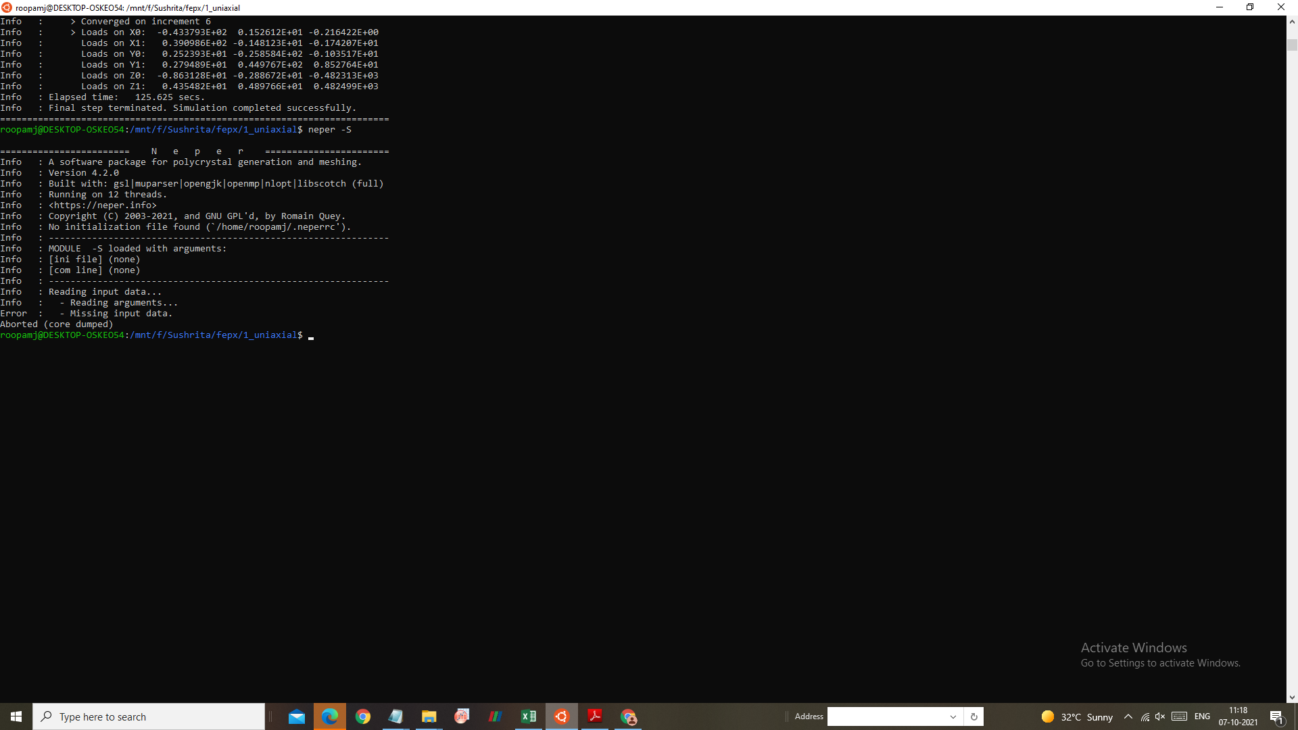The image size is (1298, 730).
Task: Open the Notepad-style app beside Chrome
Action: tap(396, 716)
